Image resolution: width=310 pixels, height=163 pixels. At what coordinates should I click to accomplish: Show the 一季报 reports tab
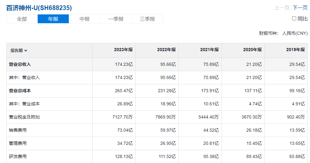coord(116,19)
